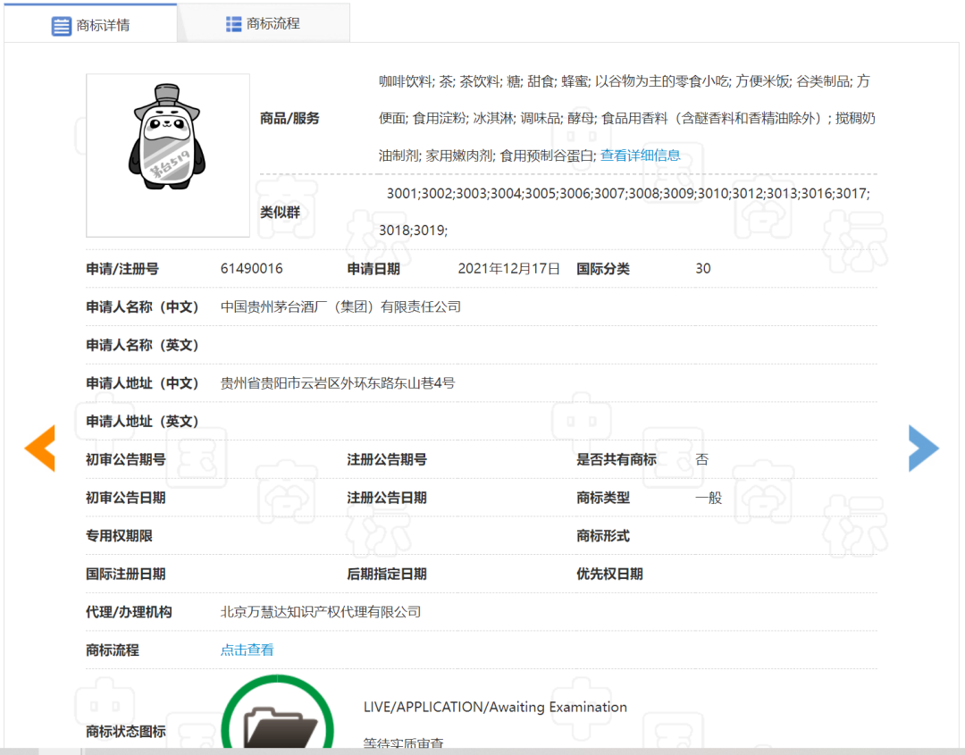Click the 申请人名称（中文） label
This screenshot has width=965, height=755.
[x=142, y=307]
